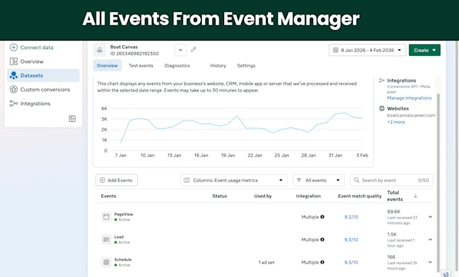
Task: Click the 69.6K total events value
Action: 394,212
